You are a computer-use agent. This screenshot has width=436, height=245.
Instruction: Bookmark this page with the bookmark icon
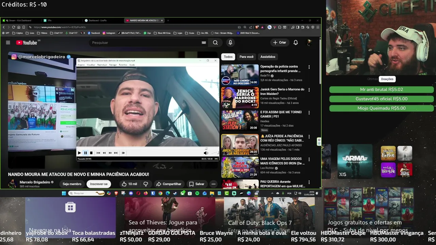click(24, 27)
